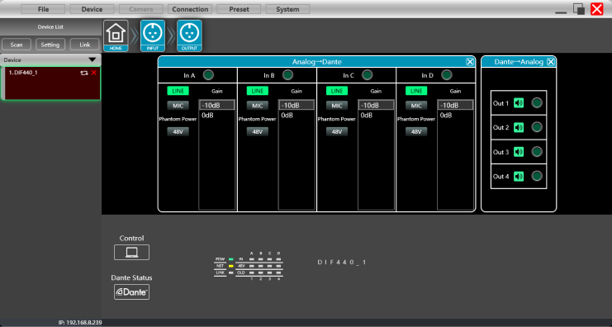This screenshot has width=612, height=327.
Task: Click the Setting button in Device List
Action: (50, 45)
